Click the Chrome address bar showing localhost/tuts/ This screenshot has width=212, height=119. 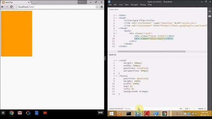pos(57,7)
